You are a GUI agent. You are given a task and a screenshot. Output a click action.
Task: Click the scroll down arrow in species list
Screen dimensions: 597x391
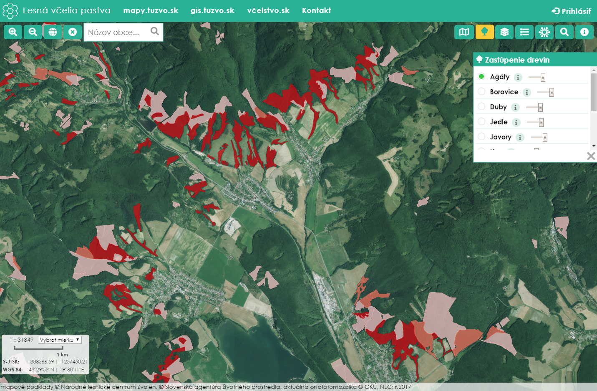[594, 146]
